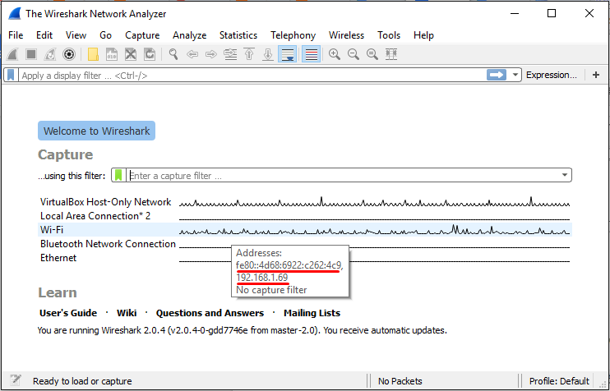The width and height of the screenshot is (610, 391).
Task: Click the 'No Packets' status bar entry
Action: [x=400, y=381]
